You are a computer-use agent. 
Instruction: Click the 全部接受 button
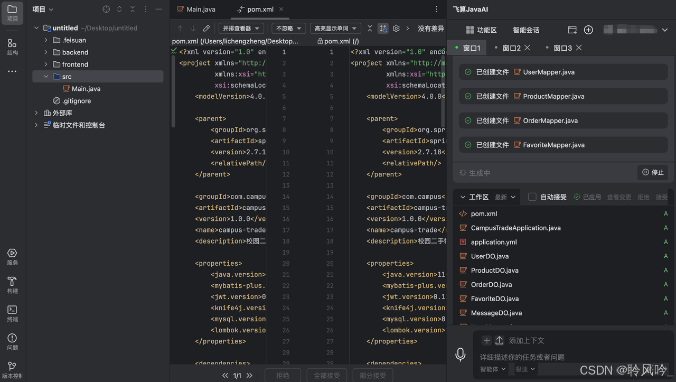click(x=327, y=376)
